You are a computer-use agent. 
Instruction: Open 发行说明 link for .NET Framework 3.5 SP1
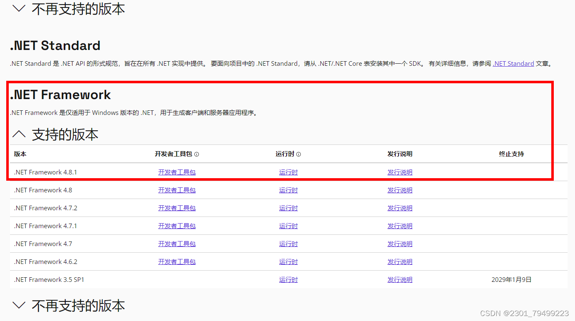tap(400, 280)
